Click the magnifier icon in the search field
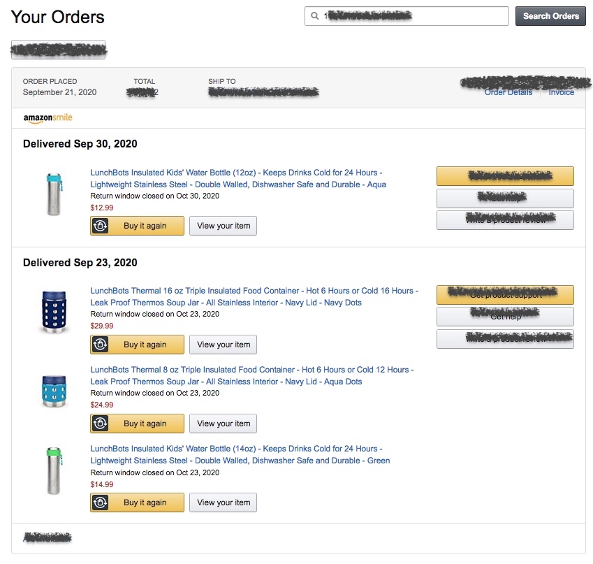The height and width of the screenshot is (564, 593). 315,16
